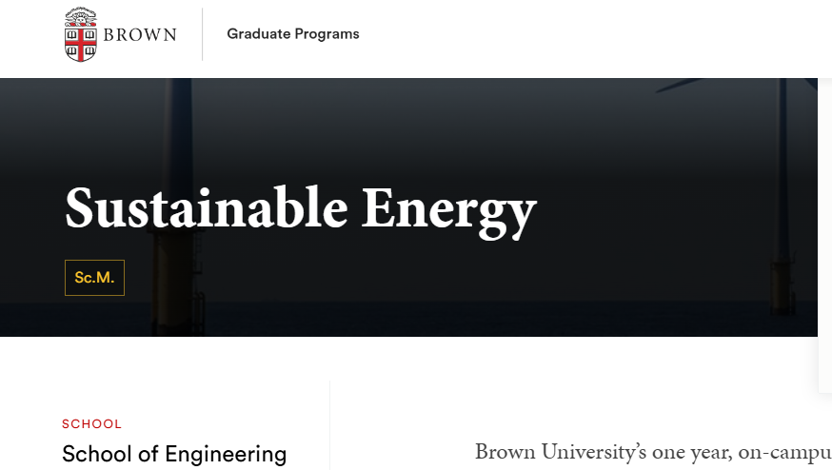The height and width of the screenshot is (470, 832).
Task: Open the Graduate Programs link
Action: 292,34
